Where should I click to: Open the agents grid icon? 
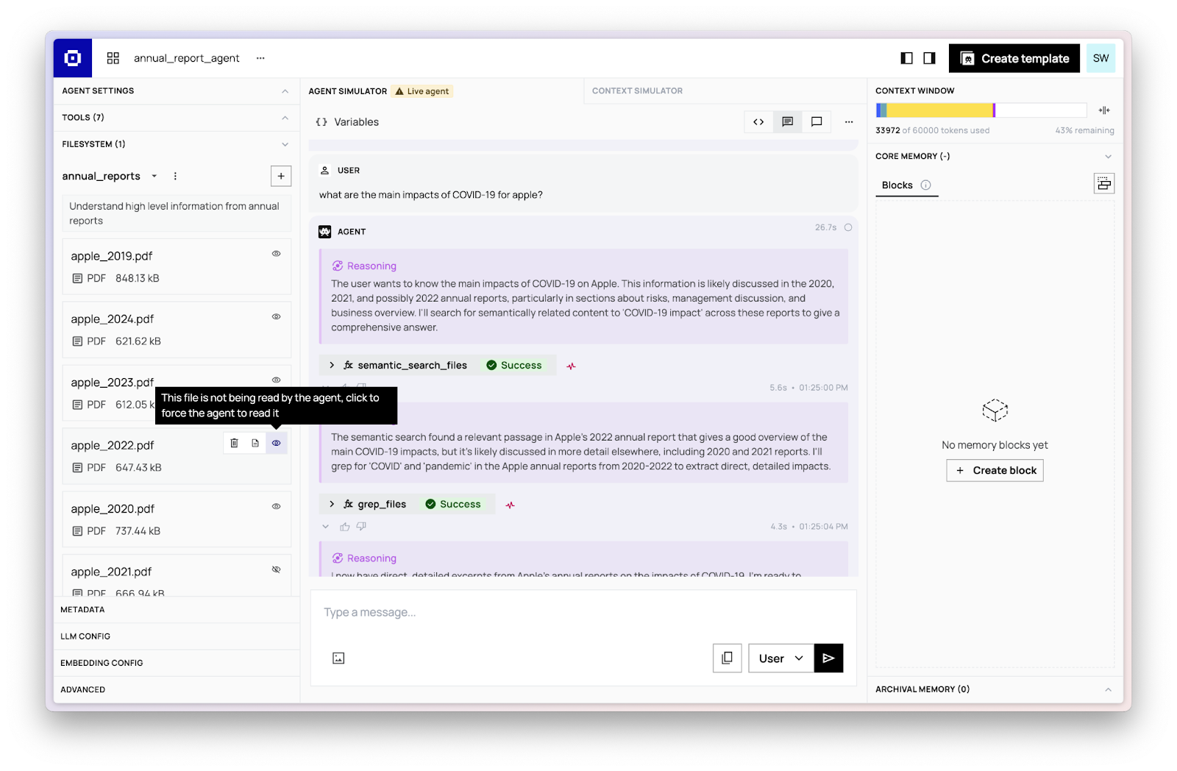(x=113, y=58)
